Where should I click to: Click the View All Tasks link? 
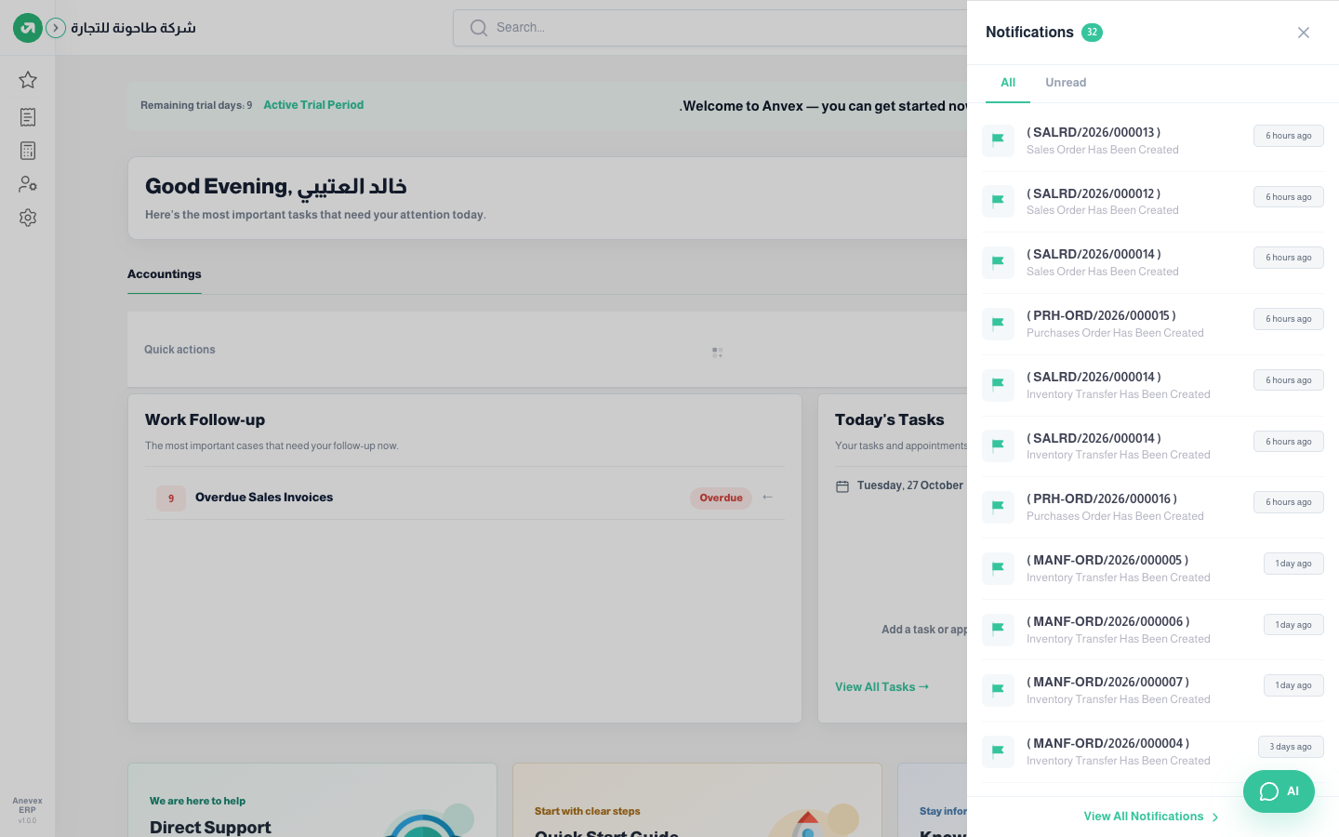[882, 687]
